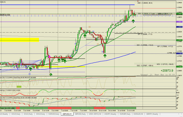Screen dimensions: 183x117
Task: Click the small green box in stochastic pane
Action: pos(19,87)
